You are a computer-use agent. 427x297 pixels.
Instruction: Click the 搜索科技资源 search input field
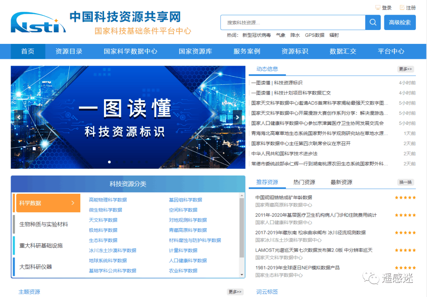point(293,22)
